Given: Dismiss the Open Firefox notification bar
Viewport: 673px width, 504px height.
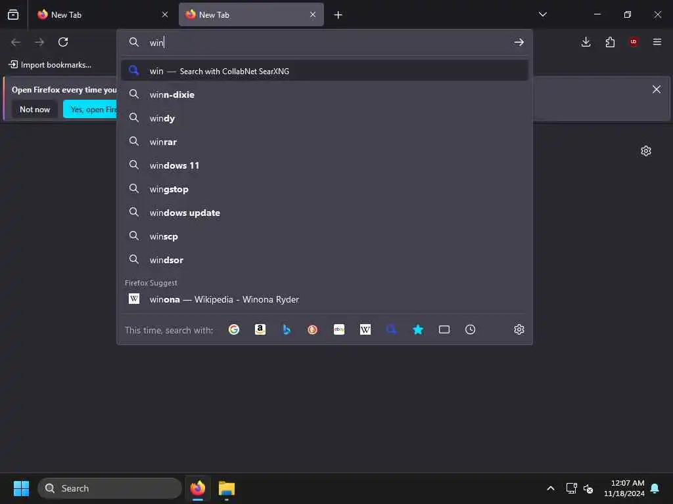Looking at the screenshot, I should pyautogui.click(x=657, y=89).
